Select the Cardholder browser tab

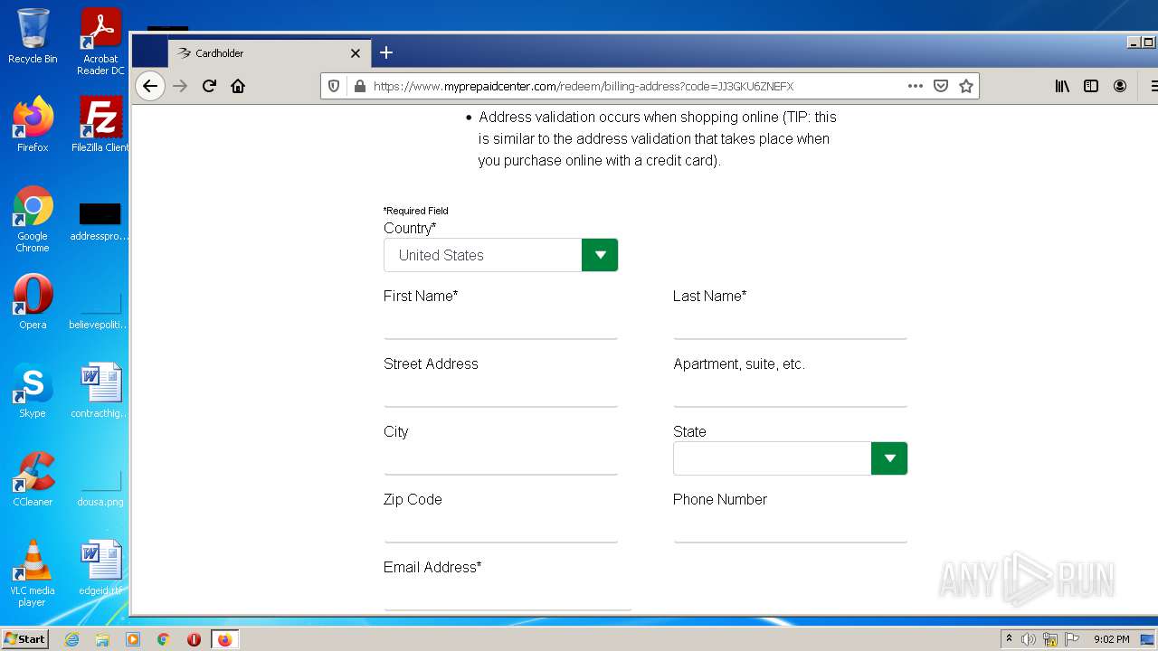pos(269,53)
